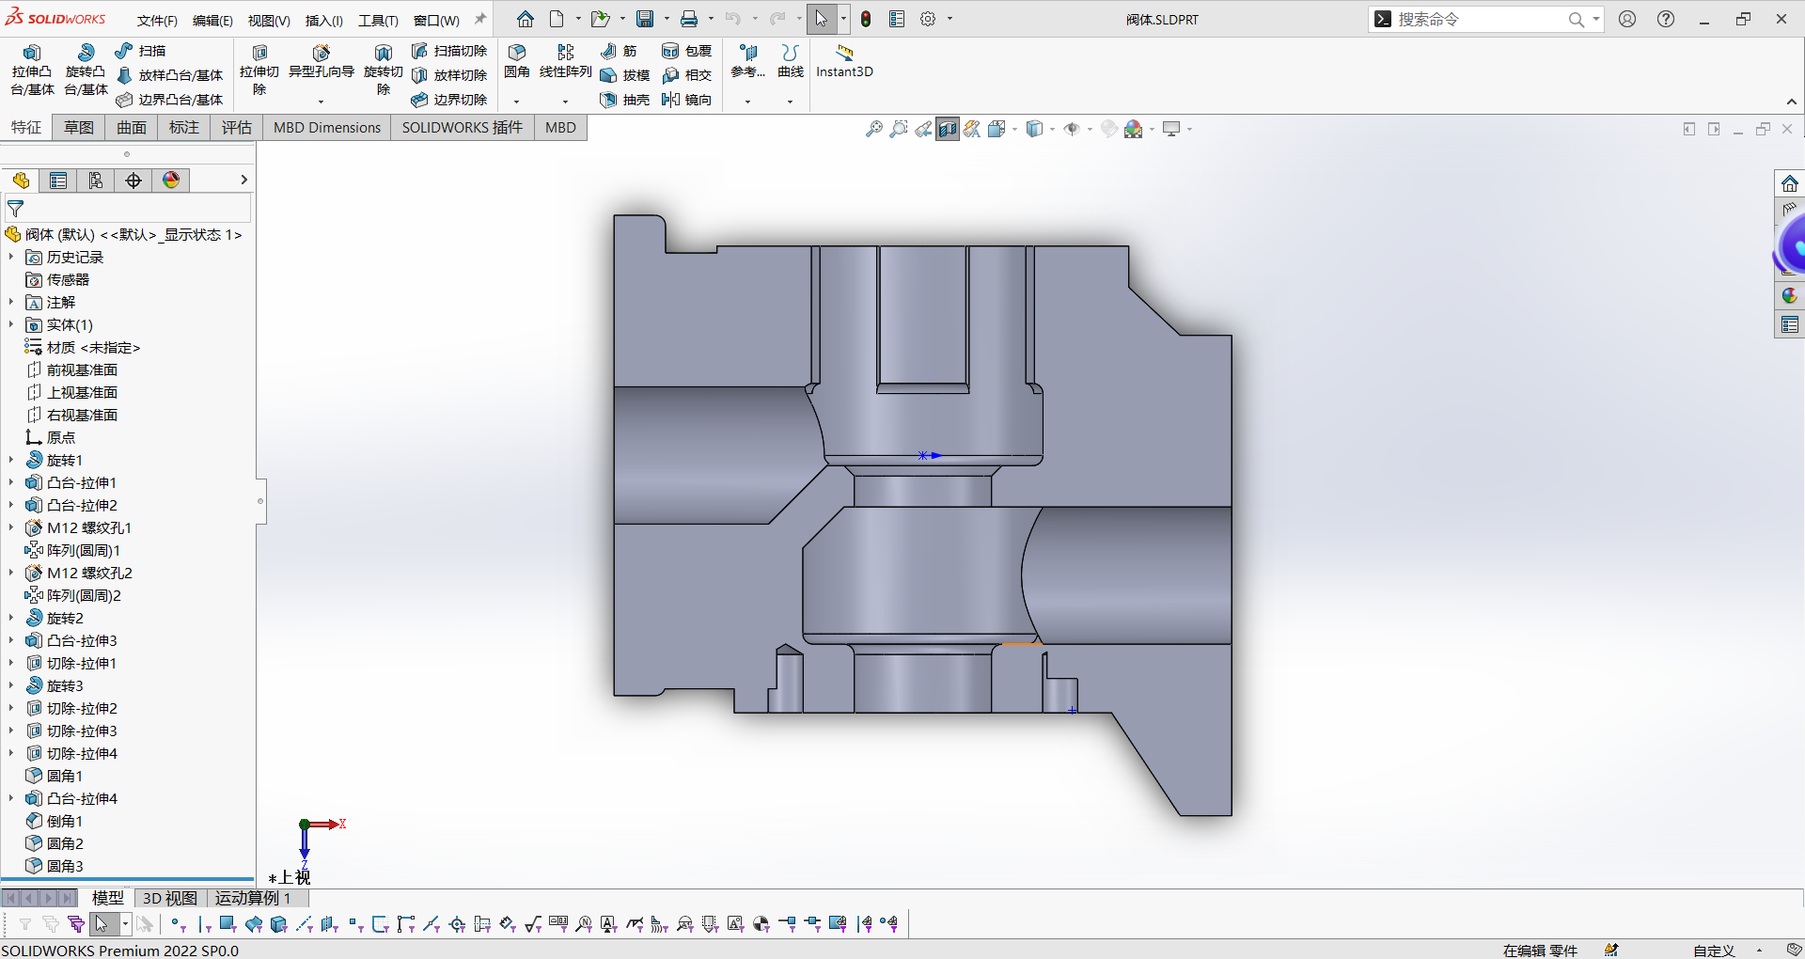Select the 运动算例 1 bottom tab
1805x959 pixels.
coord(252,898)
